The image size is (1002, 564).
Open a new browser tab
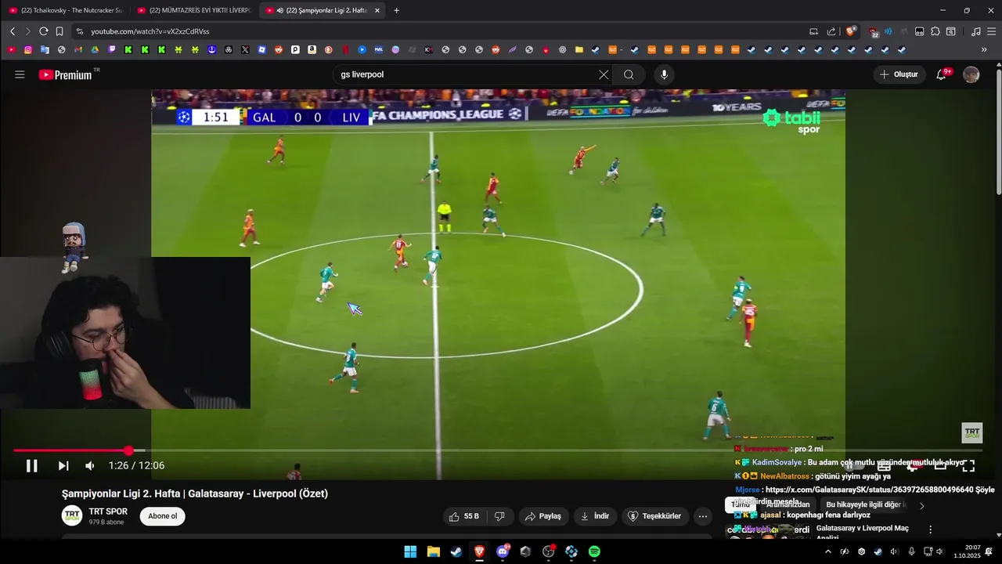(x=396, y=10)
